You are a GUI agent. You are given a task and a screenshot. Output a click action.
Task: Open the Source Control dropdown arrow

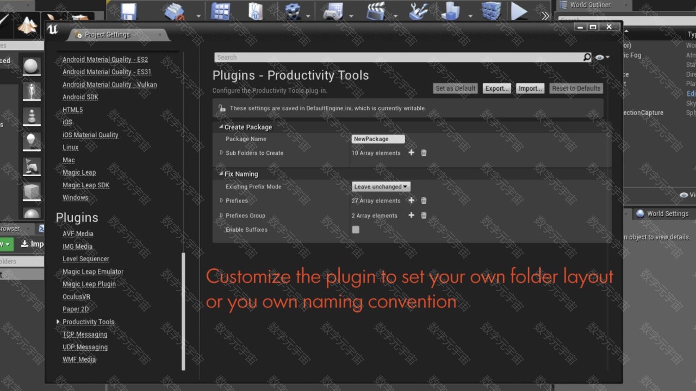coord(198,16)
